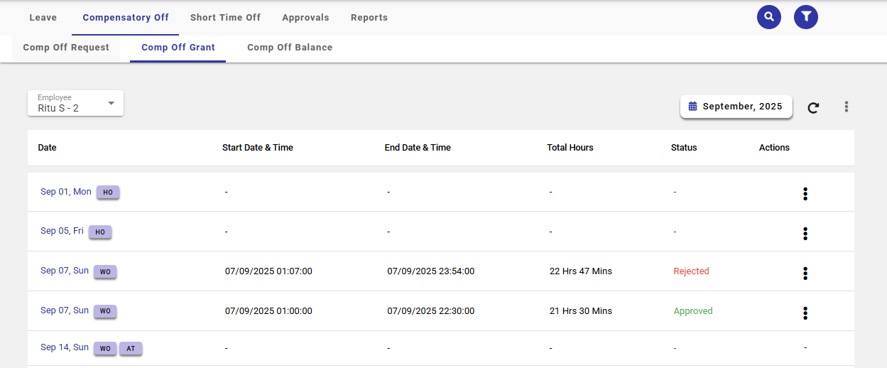
Task: Open the Reports tab
Action: (369, 18)
